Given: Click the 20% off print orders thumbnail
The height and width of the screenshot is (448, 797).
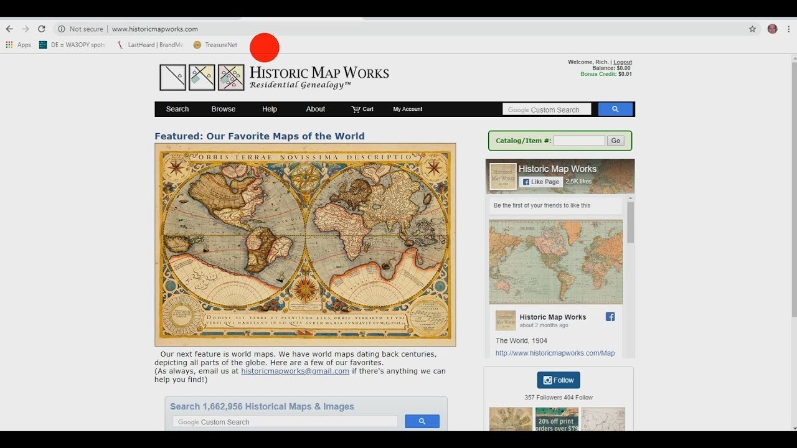Looking at the screenshot, I should pos(557,419).
